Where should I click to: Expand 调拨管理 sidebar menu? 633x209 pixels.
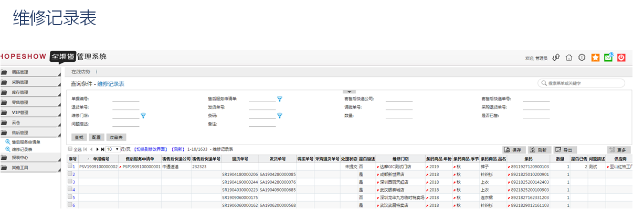point(30,72)
